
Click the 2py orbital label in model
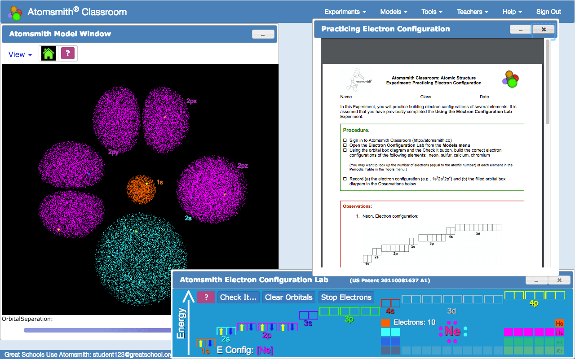click(114, 152)
